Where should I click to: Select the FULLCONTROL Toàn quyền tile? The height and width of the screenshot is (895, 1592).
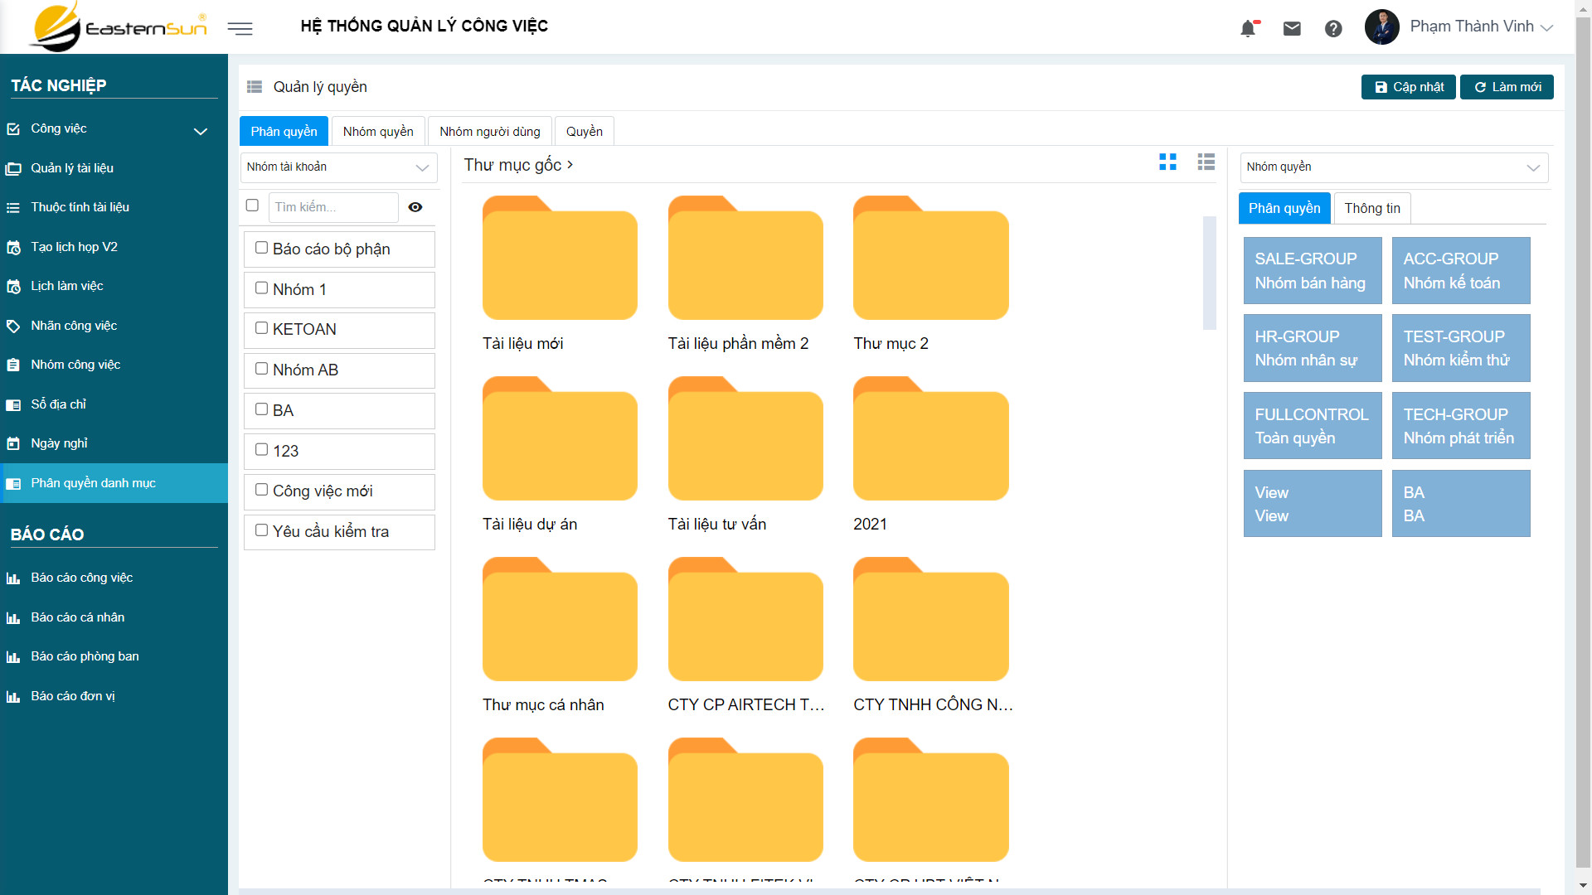(x=1312, y=426)
